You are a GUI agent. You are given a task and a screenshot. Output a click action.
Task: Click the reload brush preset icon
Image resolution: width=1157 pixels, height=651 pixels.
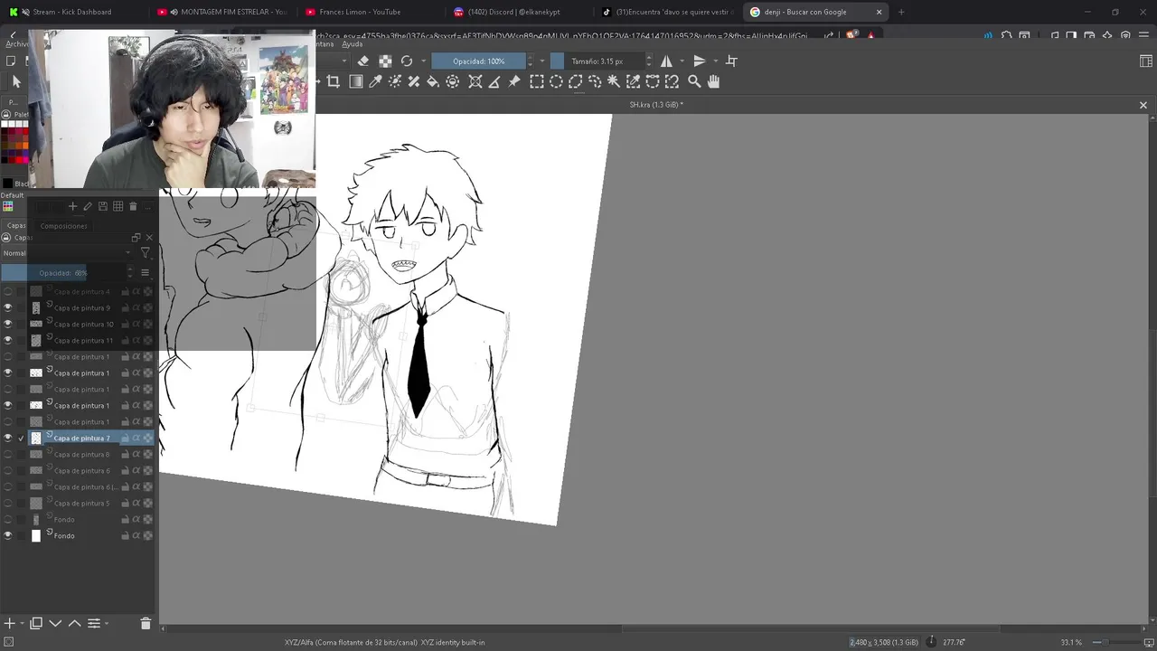click(407, 61)
